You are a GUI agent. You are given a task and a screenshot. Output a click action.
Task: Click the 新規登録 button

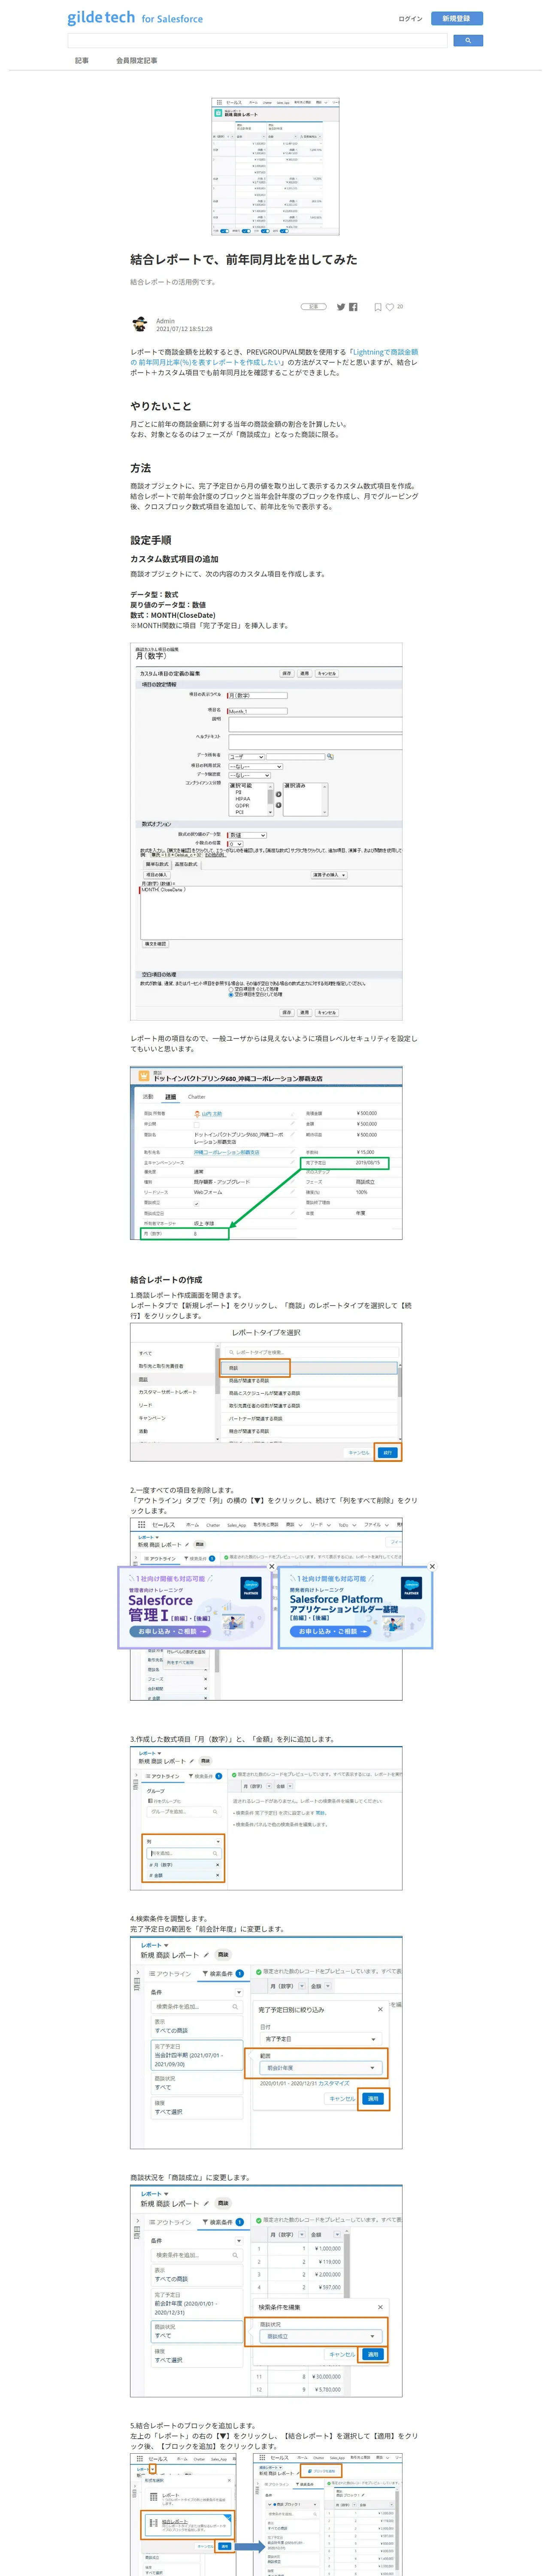pos(456,18)
